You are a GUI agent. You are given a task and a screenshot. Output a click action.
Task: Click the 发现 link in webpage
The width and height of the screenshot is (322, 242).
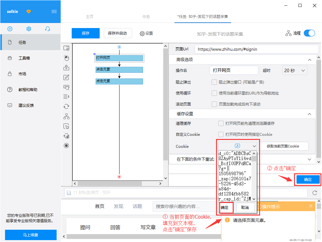[x=119, y=206]
